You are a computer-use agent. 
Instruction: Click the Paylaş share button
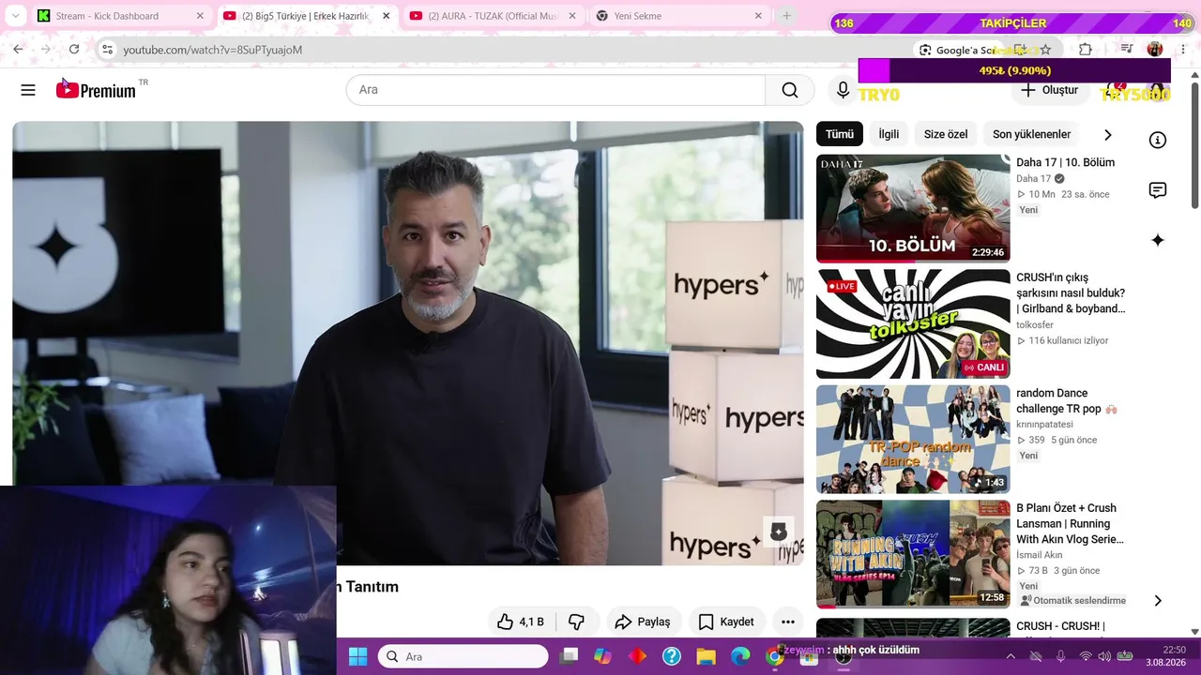pyautogui.click(x=643, y=622)
